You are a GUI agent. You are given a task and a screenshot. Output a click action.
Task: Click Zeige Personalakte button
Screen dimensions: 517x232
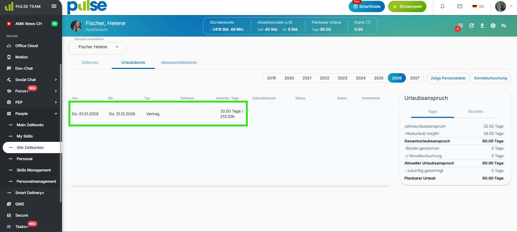448,78
